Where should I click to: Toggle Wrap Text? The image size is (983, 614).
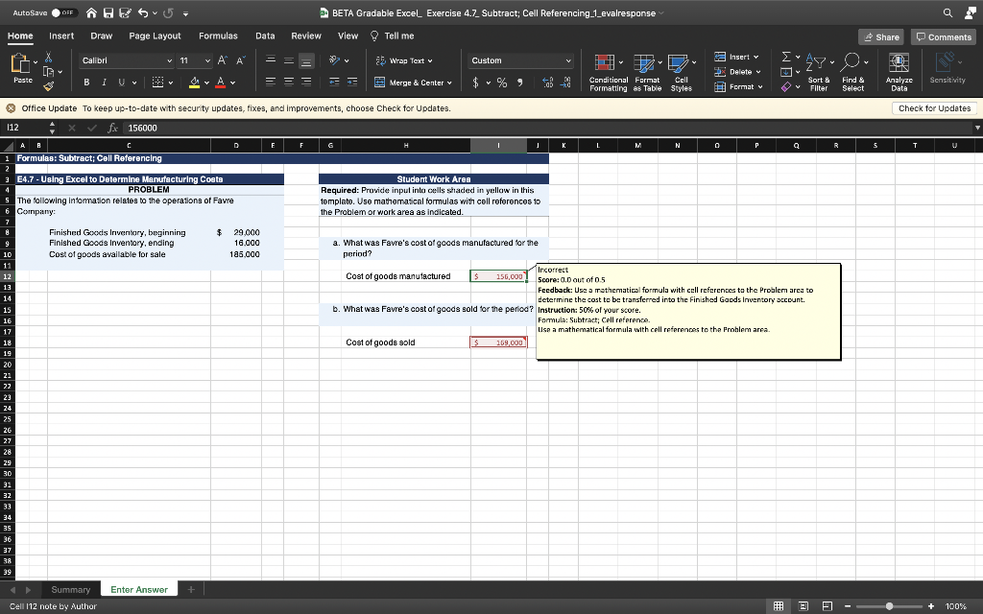[404, 60]
